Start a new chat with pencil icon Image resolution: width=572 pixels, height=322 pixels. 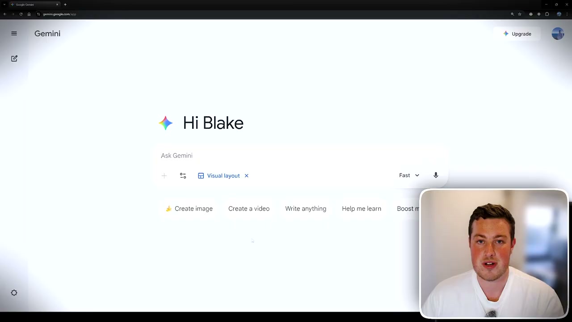14,59
